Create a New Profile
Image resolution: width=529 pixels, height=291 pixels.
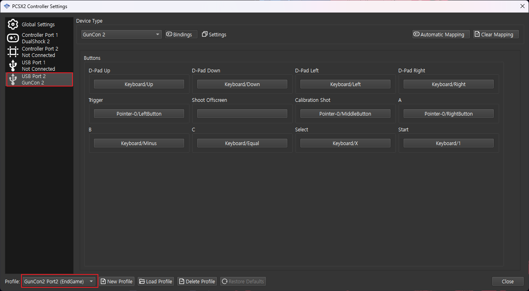pyautogui.click(x=117, y=281)
